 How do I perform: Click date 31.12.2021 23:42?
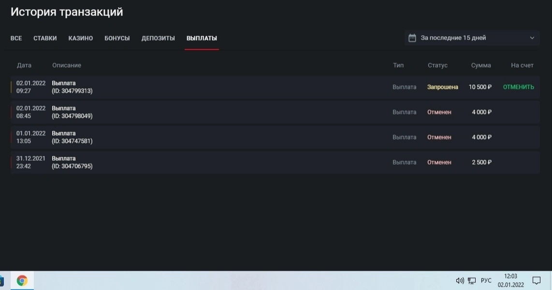click(31, 162)
